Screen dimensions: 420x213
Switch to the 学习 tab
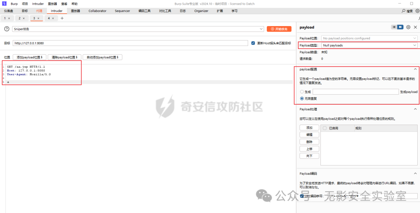[x=234, y=11]
